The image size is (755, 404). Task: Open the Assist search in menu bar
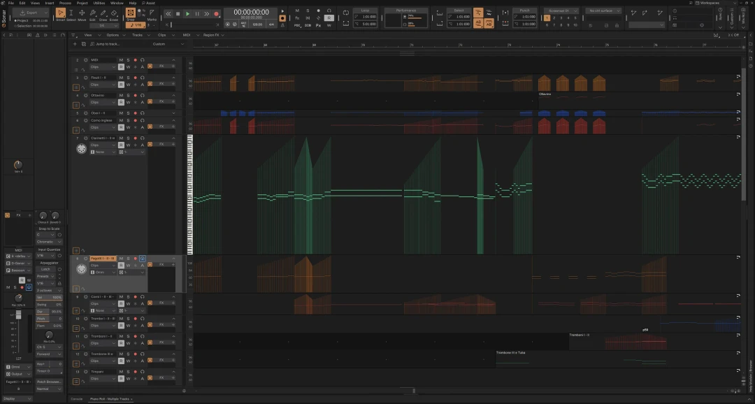[149, 3]
